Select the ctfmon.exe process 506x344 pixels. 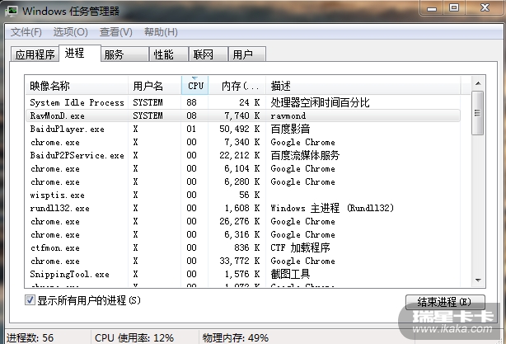point(242,247)
